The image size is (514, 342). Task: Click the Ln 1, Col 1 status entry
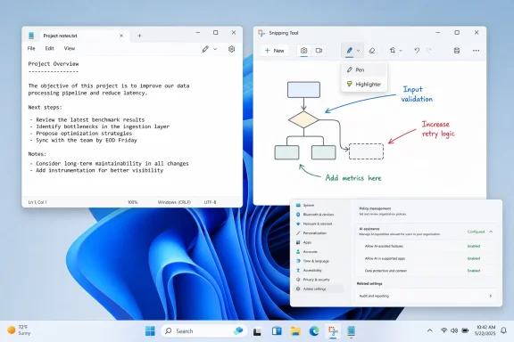(x=37, y=202)
